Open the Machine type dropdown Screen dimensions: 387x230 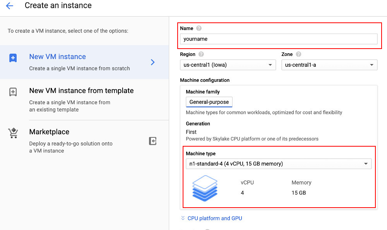[x=278, y=164]
